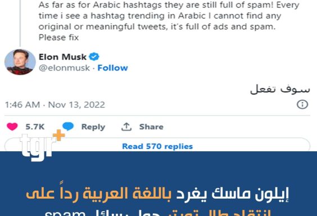Click the share upload arrow icon
This screenshot has height=216, width=317.
126,127
